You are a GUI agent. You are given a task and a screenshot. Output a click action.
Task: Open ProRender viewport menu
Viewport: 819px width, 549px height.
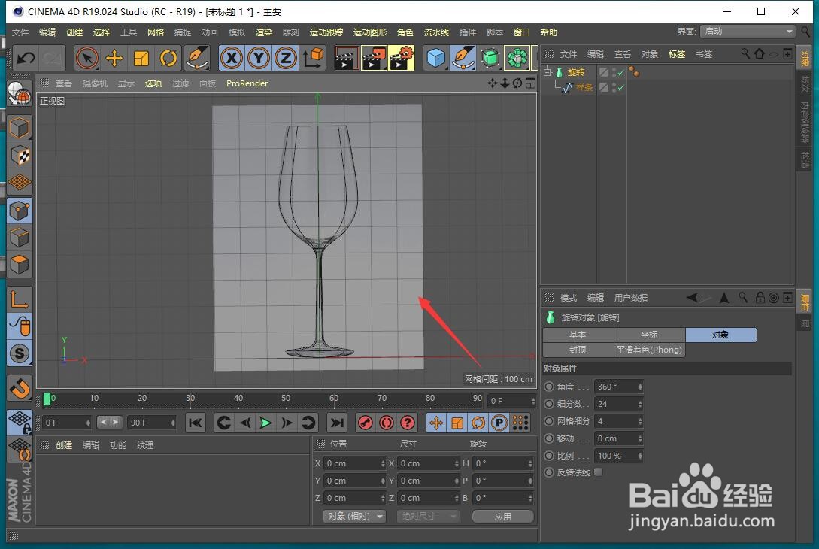(247, 83)
